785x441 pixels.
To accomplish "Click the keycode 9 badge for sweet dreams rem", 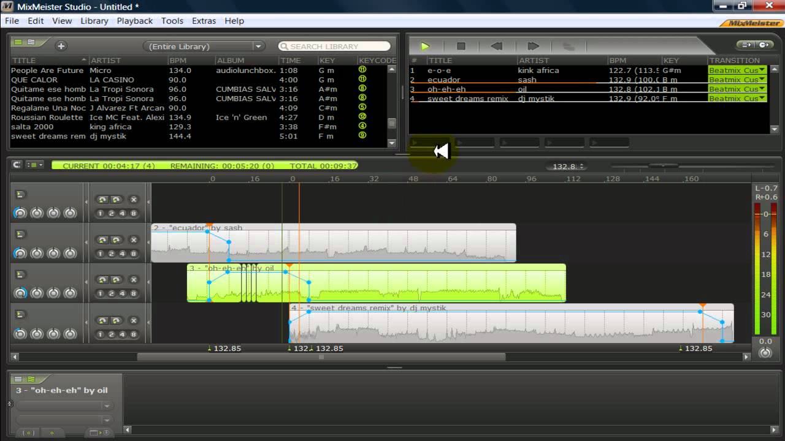I will tap(362, 136).
